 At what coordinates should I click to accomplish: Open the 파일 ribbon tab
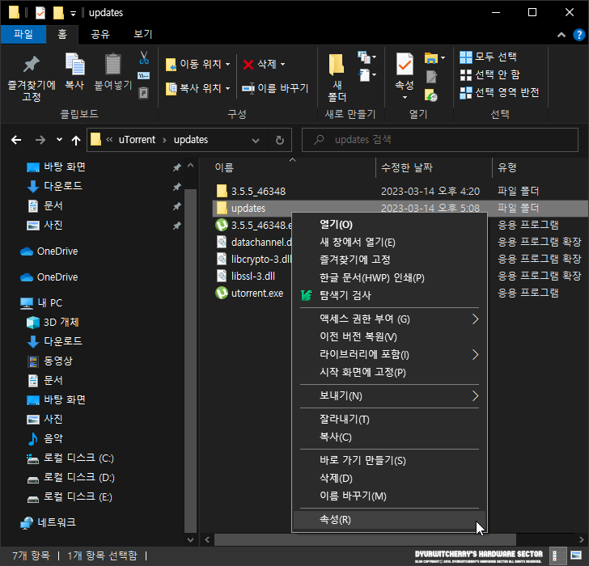(23, 35)
